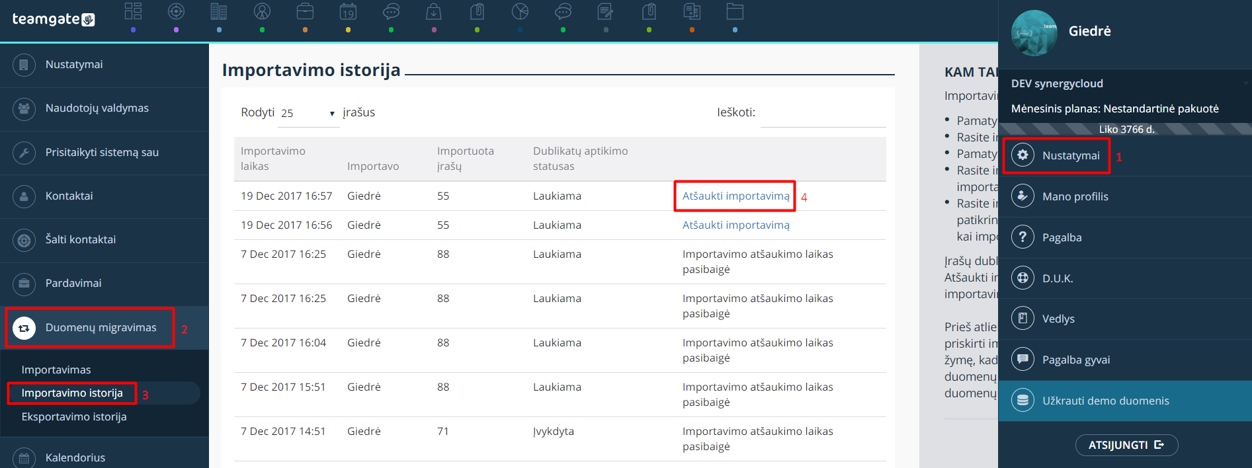
Task: Click chat bubbles icon right of pie chart
Action: (x=563, y=11)
